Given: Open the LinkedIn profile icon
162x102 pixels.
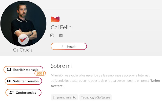Looking at the screenshot, I should [61, 35].
